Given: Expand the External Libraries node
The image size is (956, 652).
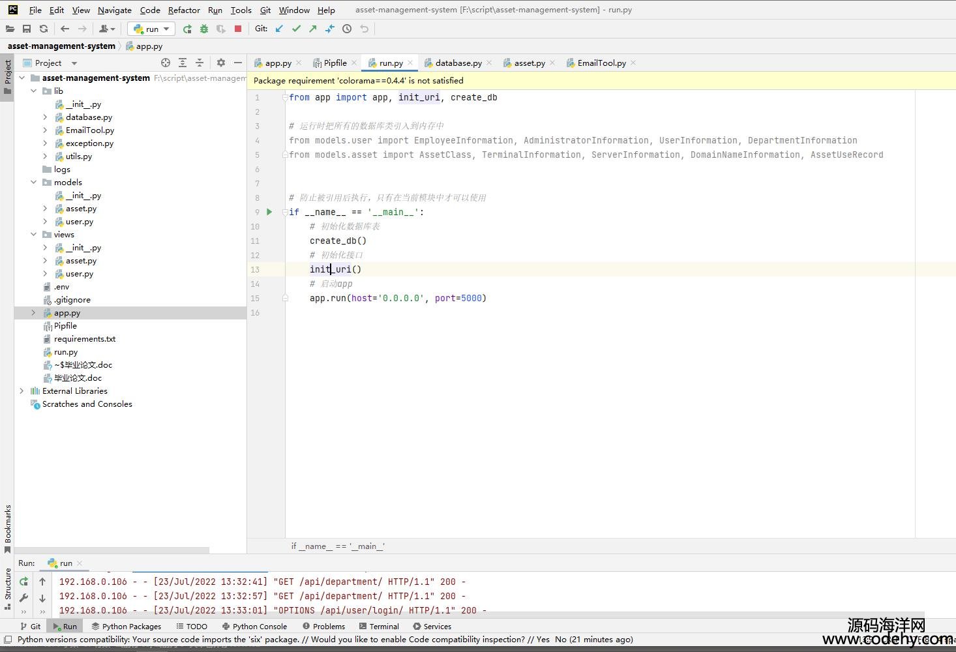Looking at the screenshot, I should click(22, 391).
